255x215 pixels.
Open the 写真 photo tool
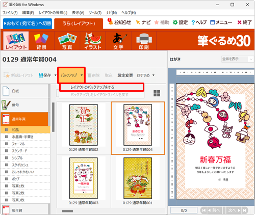pos(67,41)
